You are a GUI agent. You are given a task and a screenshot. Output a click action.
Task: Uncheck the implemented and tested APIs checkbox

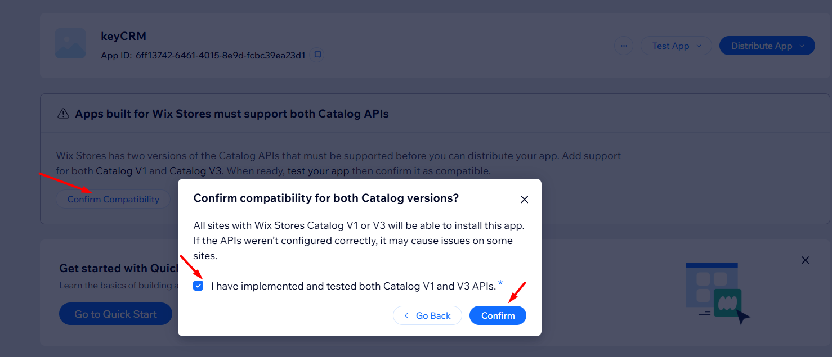click(198, 286)
